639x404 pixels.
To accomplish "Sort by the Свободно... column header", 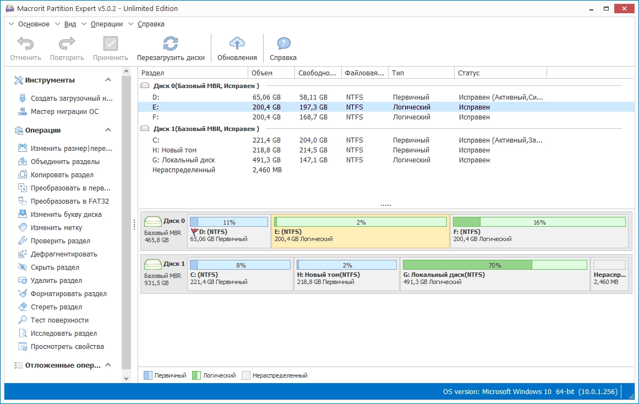I will coord(318,73).
